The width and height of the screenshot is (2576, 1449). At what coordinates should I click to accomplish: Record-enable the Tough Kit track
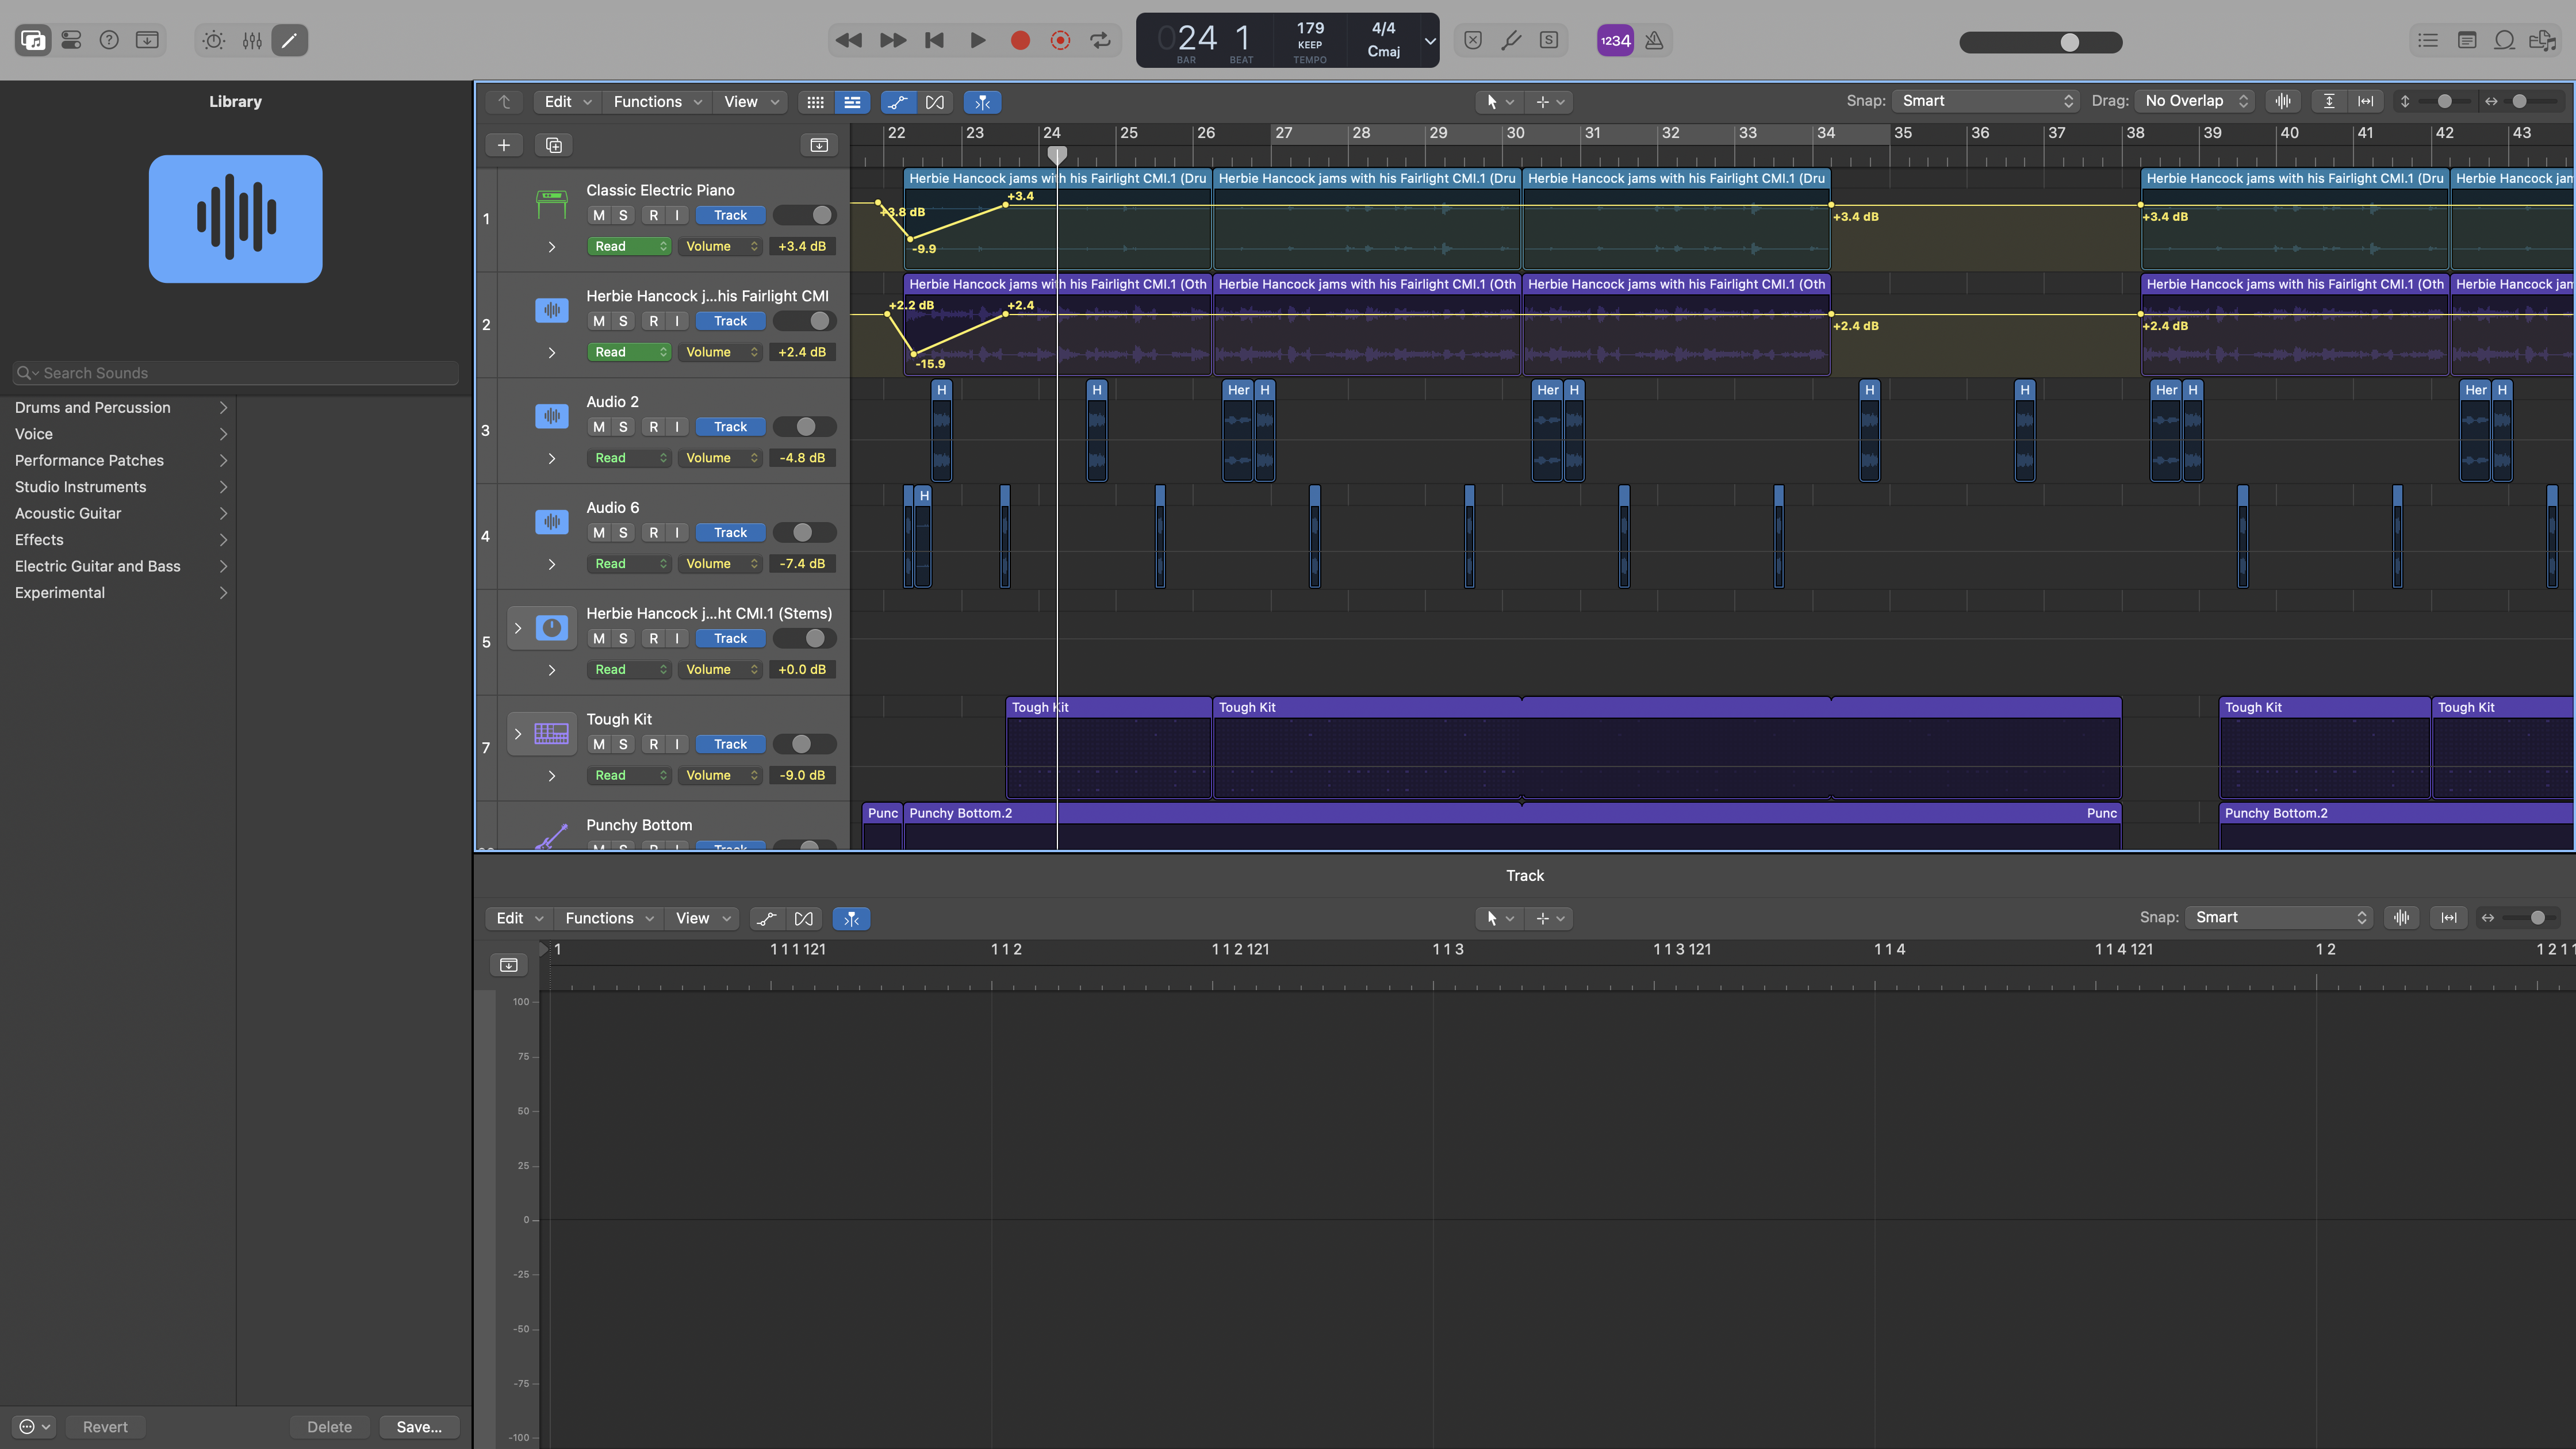point(653,744)
